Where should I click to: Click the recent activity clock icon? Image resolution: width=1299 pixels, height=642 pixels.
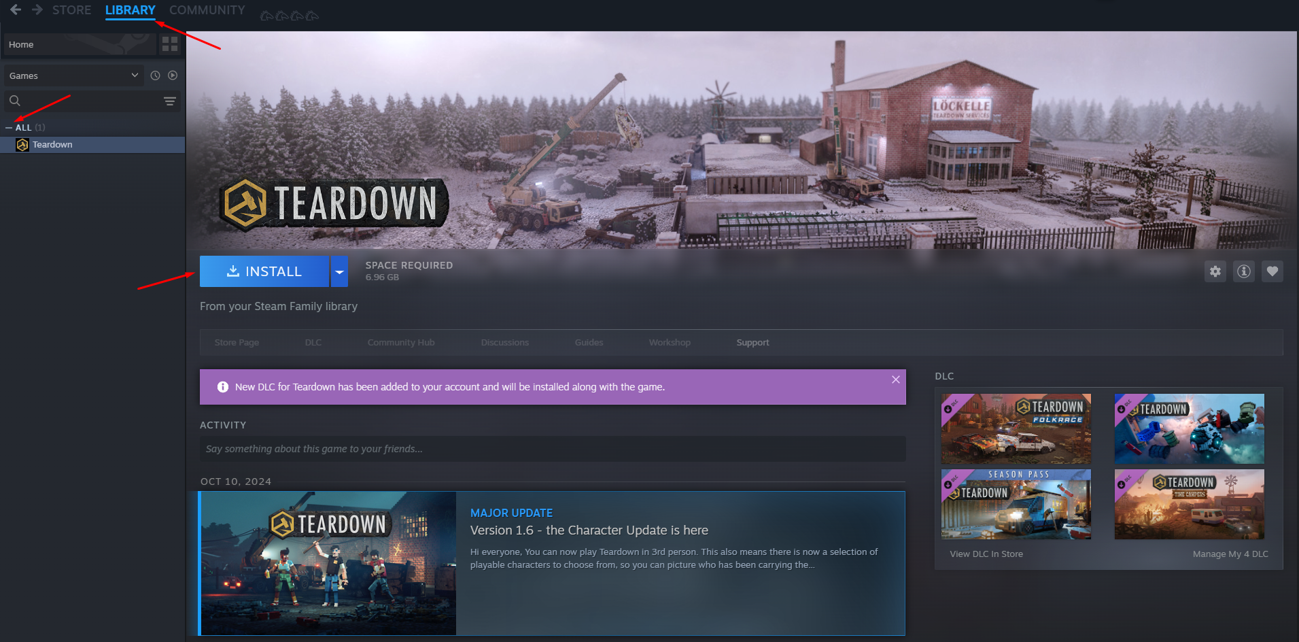(155, 75)
